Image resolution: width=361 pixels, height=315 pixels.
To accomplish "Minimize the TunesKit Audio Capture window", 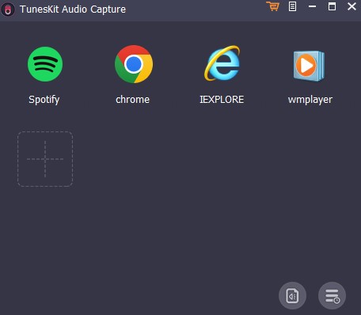I will pyautogui.click(x=312, y=6).
